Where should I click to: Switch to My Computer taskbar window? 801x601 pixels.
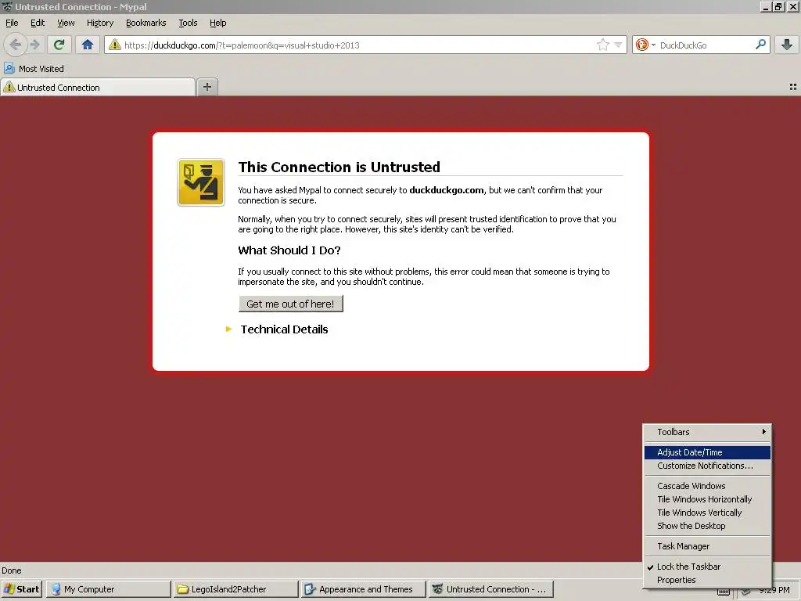[108, 589]
